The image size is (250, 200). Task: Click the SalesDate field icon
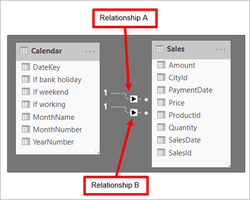(161, 140)
